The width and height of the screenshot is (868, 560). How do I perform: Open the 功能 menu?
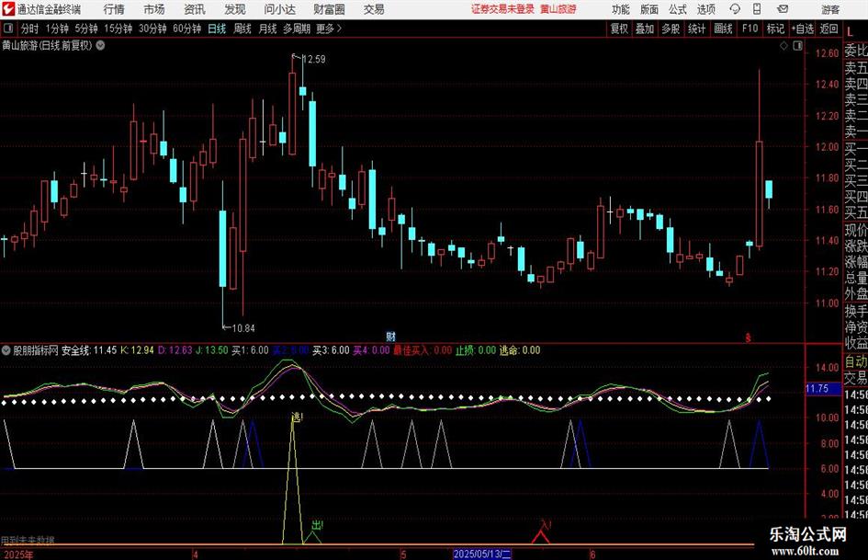(x=621, y=9)
